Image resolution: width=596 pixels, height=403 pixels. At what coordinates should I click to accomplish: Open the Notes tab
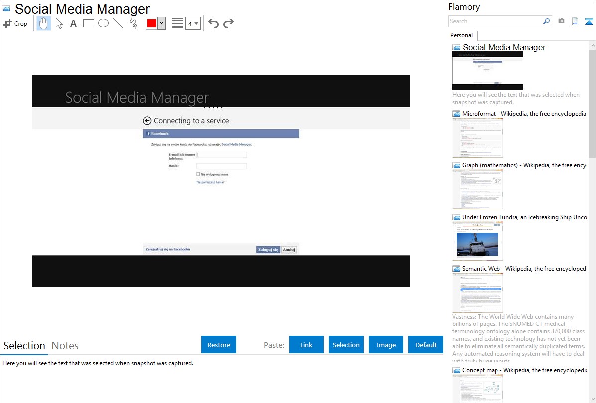pos(65,346)
